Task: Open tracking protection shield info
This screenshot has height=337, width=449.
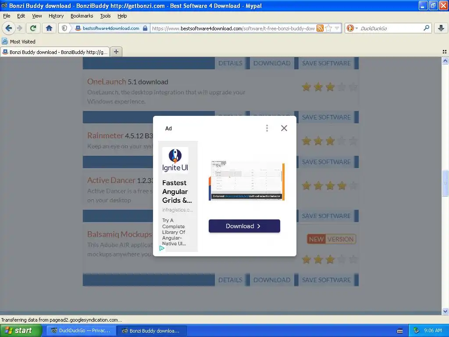Action: [64, 28]
